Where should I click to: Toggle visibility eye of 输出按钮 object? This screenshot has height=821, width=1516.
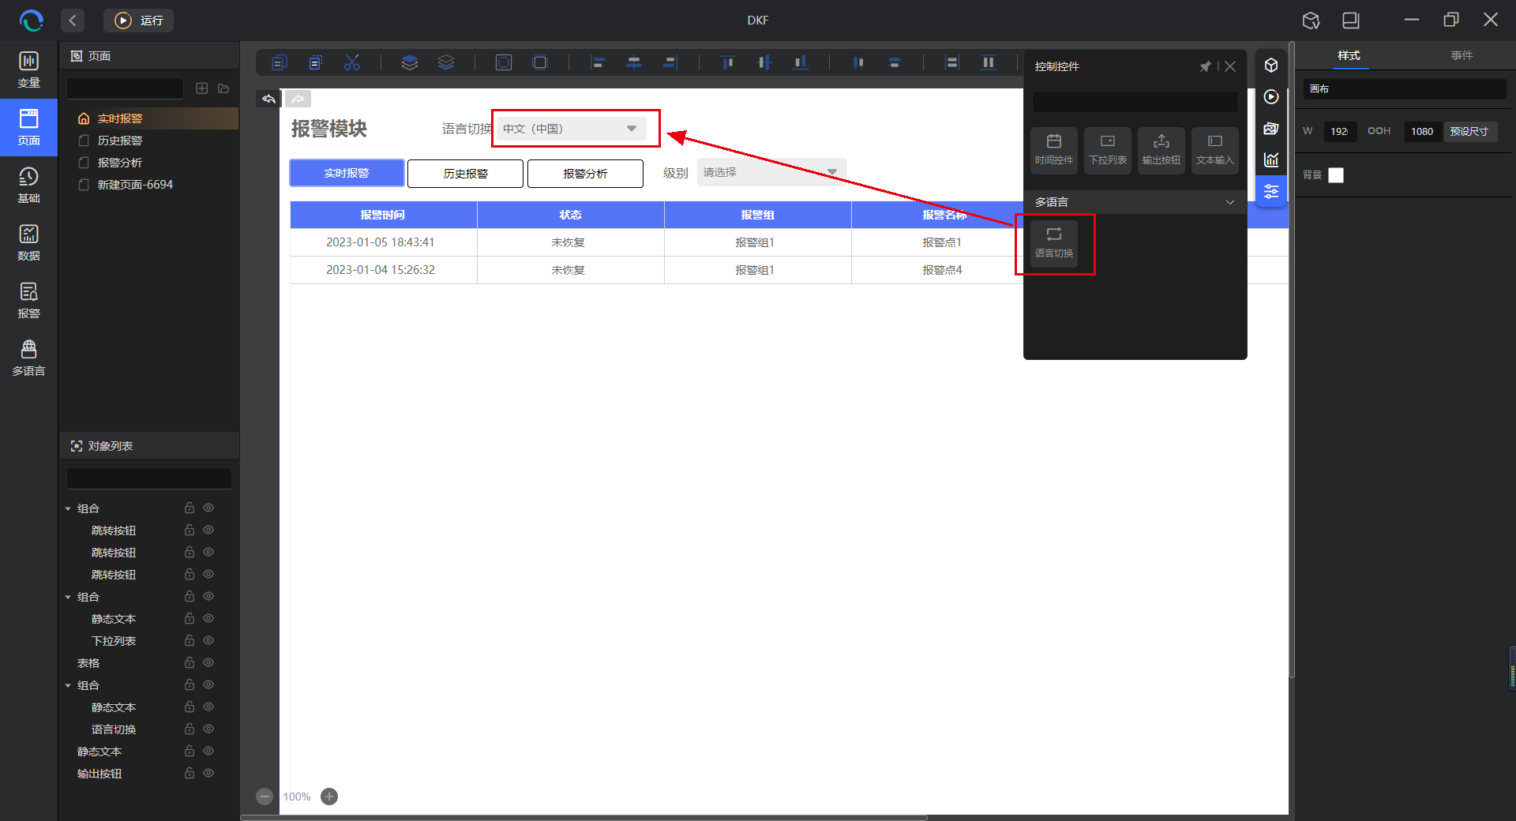point(208,773)
